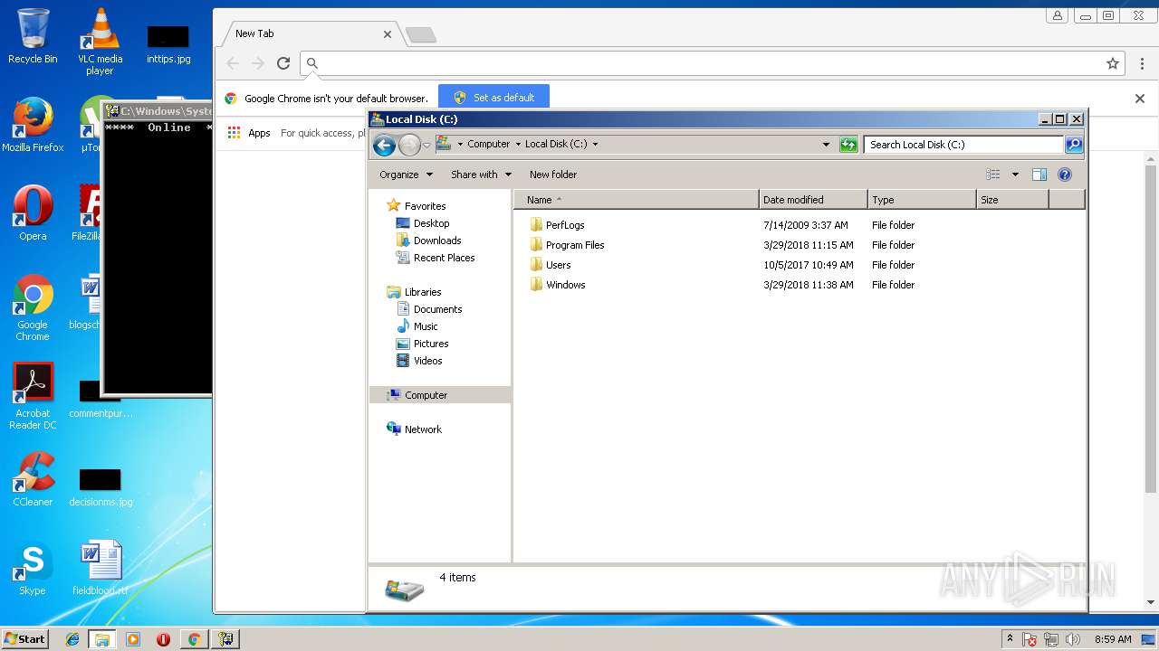Toggle the Explorer preview pane button
Viewport: 1159px width, 651px height.
tap(1039, 175)
